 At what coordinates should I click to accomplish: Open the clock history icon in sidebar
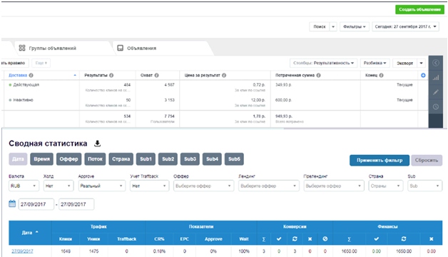tap(436, 106)
